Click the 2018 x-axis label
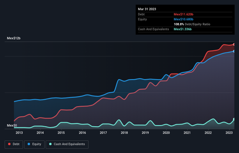239x153 pixels. pos(124,133)
